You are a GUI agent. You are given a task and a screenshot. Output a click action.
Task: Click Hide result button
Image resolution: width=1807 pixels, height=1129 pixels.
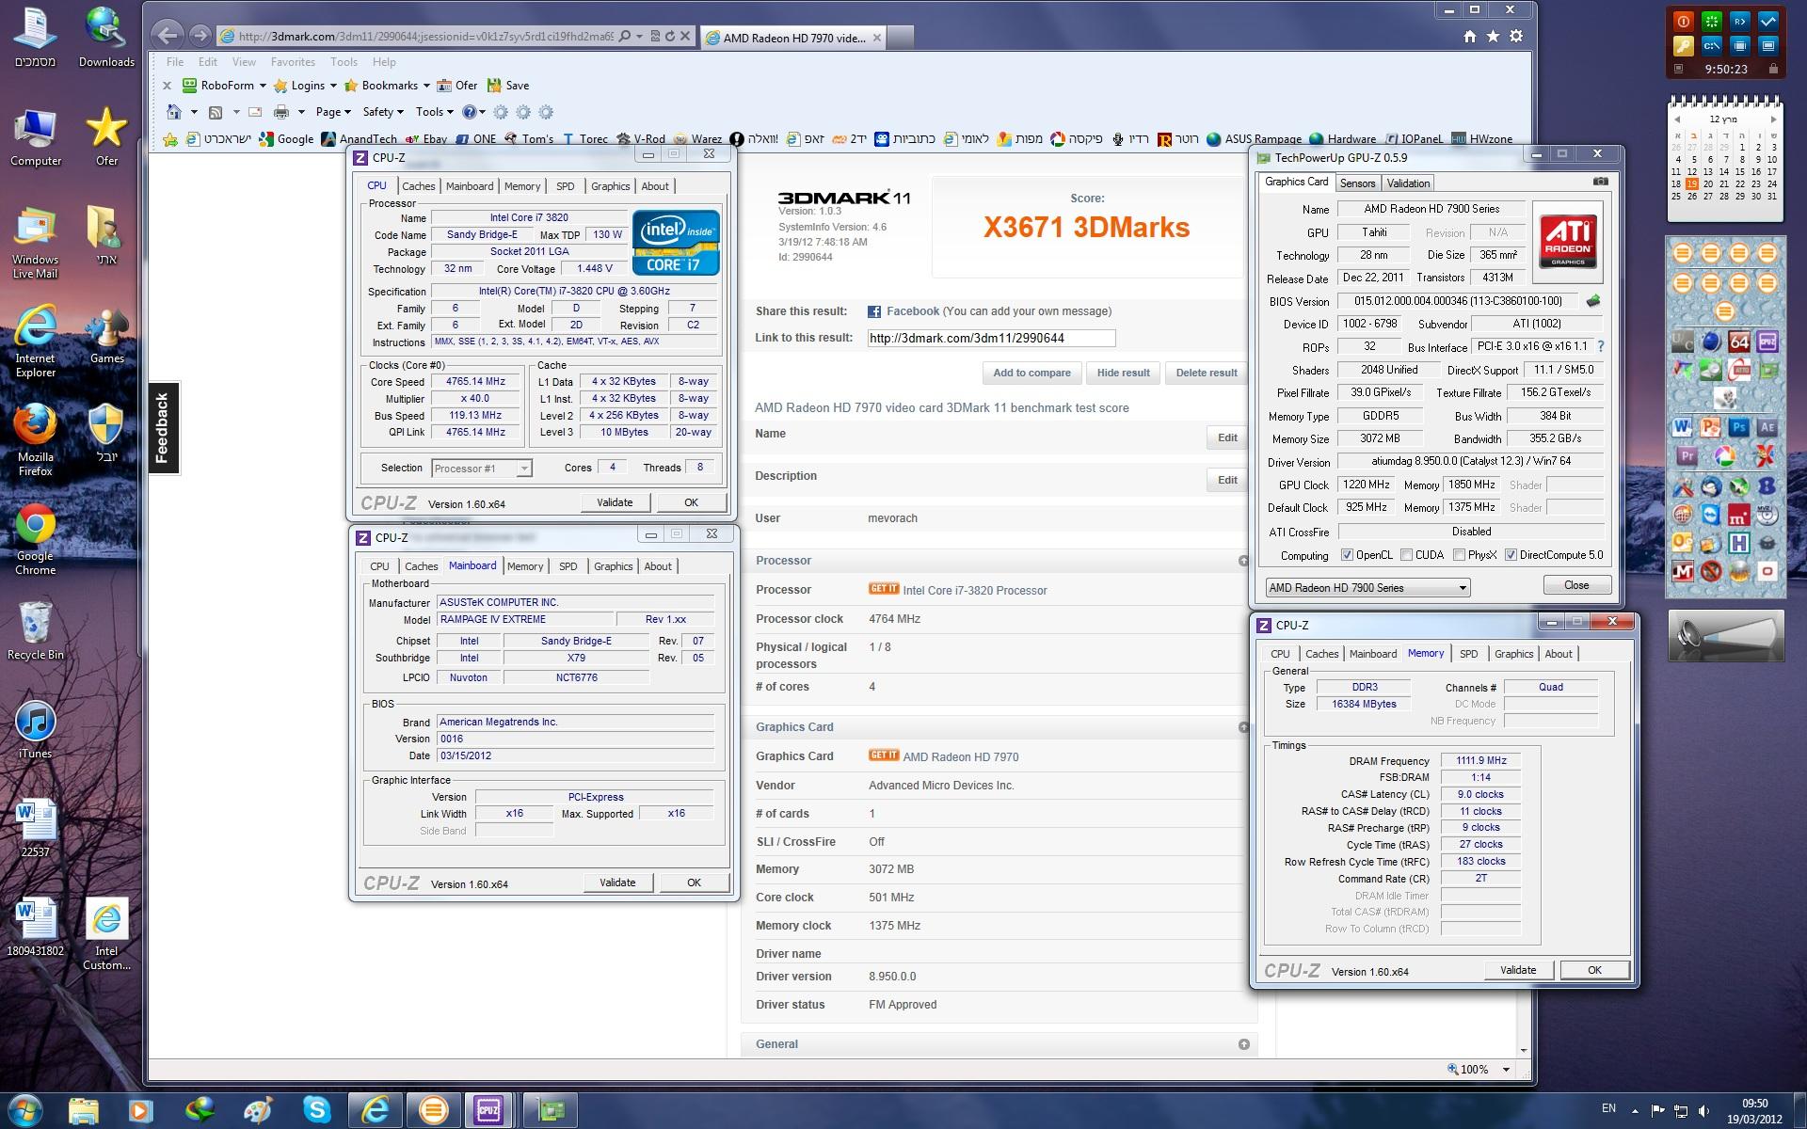point(1123,373)
